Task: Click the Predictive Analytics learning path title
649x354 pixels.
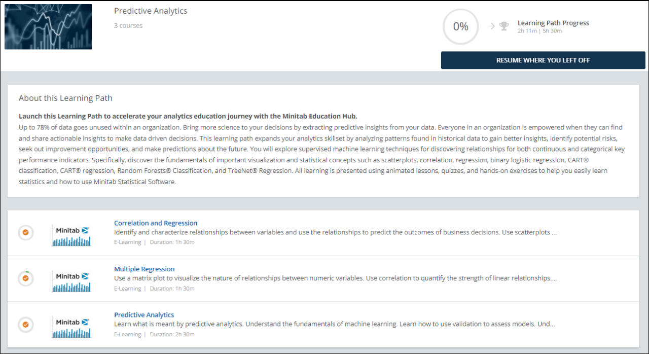Action: point(151,11)
